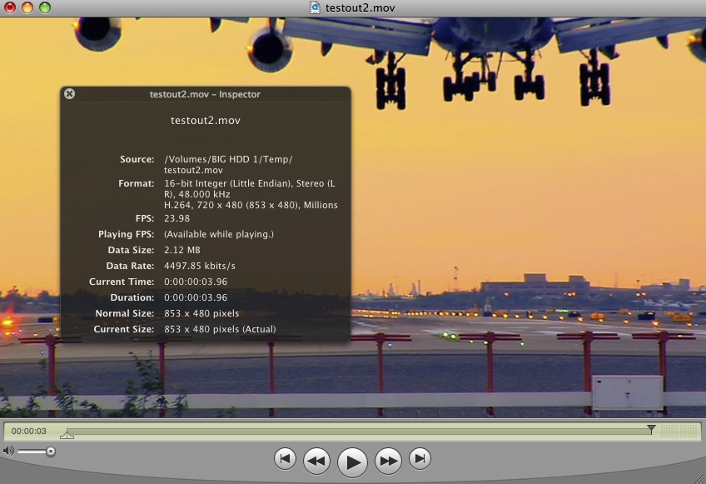Viewport: 706px width, 484px height.
Task: Minimize the window with the yellow button
Action: coord(27,7)
